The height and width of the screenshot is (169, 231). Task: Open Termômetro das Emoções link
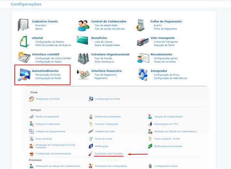coord(109,153)
